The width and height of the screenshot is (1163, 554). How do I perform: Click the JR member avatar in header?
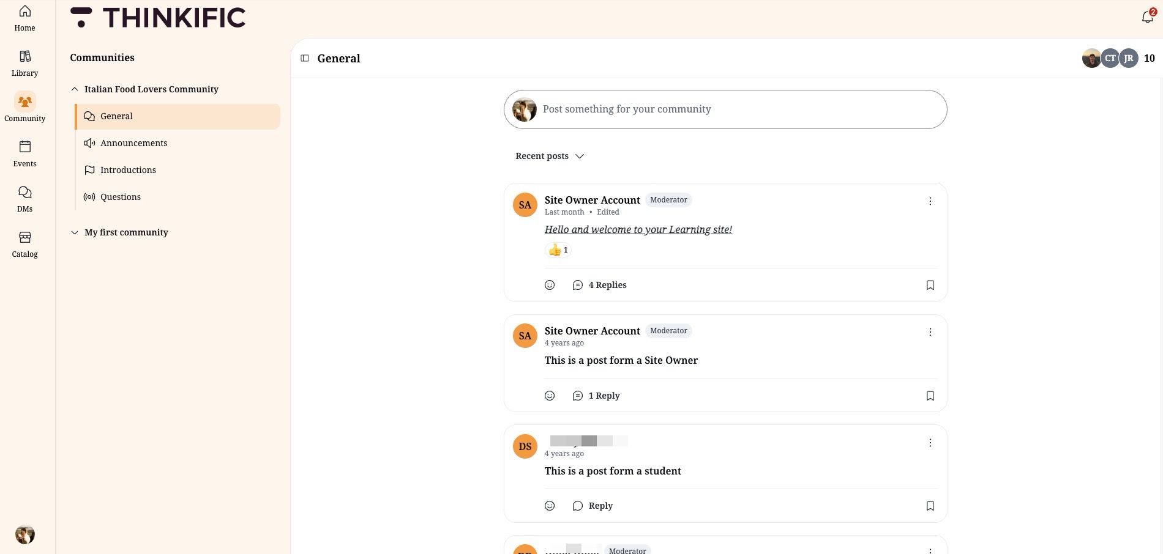click(x=1129, y=58)
